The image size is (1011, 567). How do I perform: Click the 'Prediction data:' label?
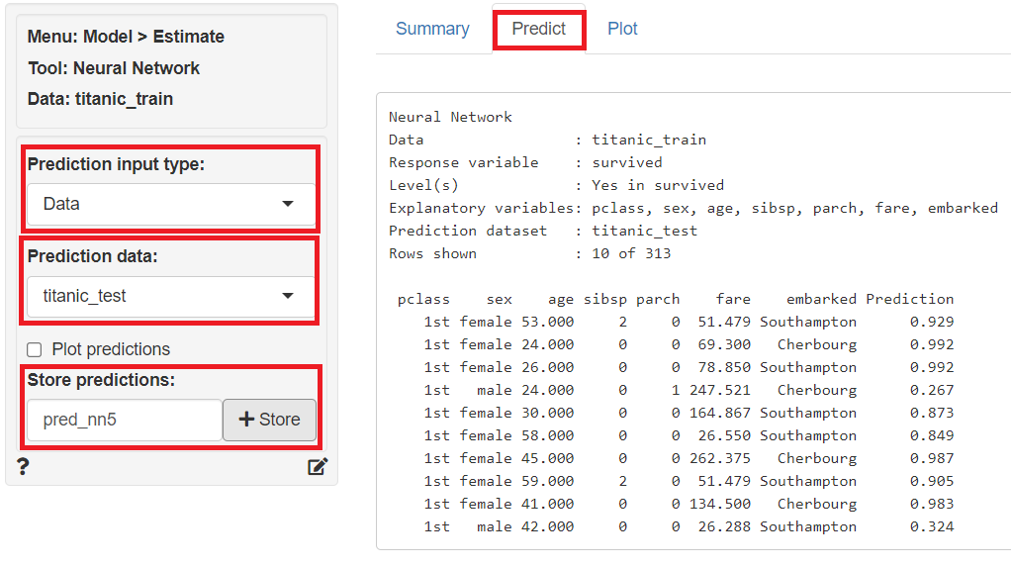click(x=92, y=256)
